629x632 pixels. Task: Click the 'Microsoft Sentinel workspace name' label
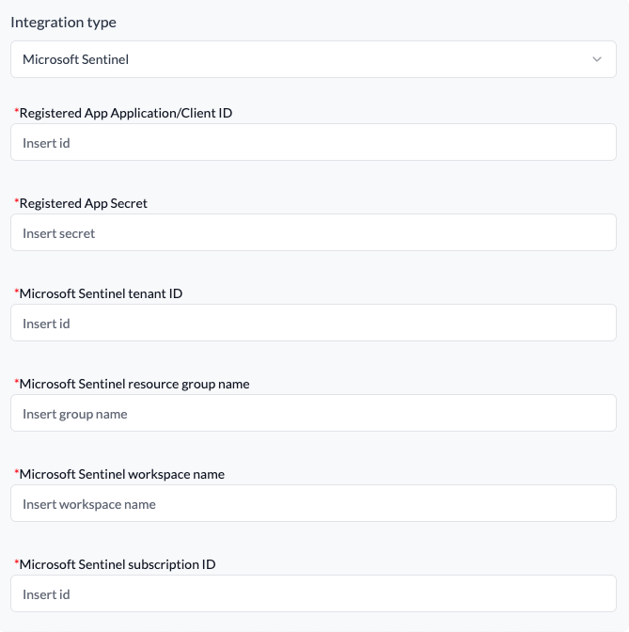(x=121, y=474)
